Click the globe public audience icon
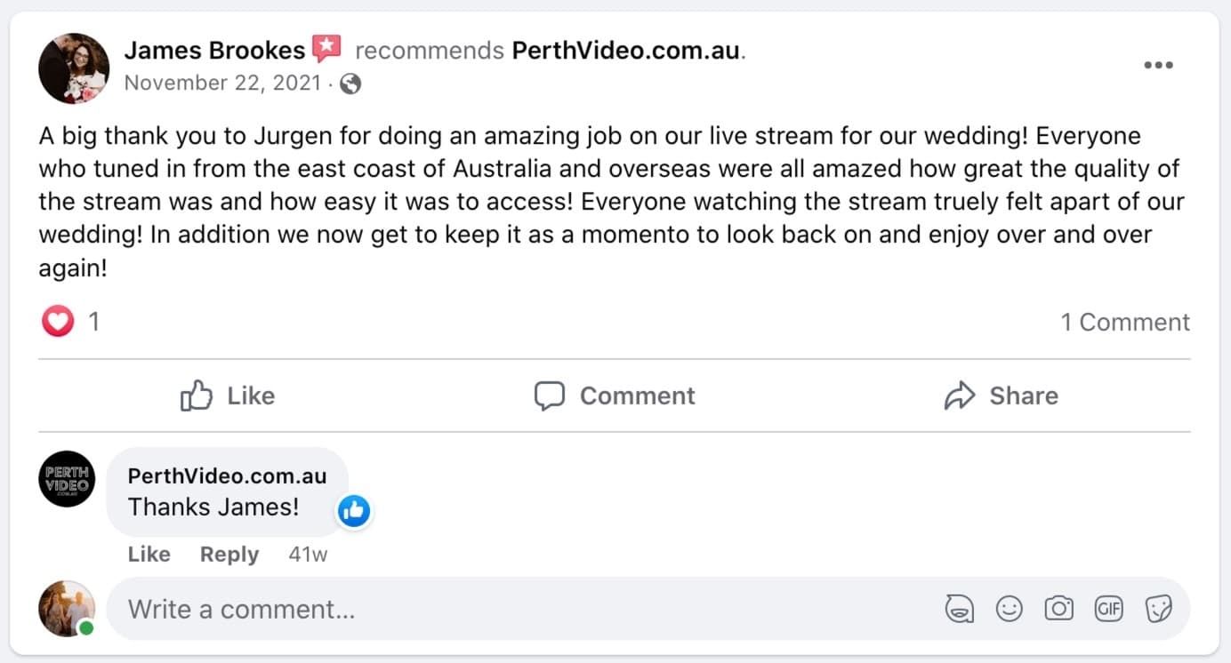The image size is (1231, 663). click(351, 84)
